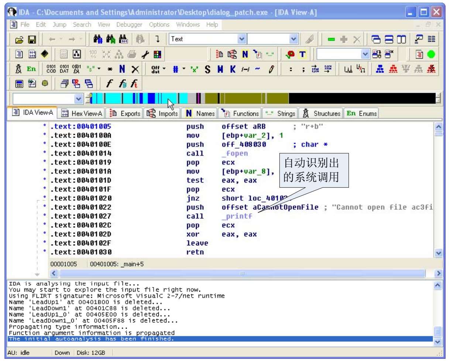Click the Save floppy disk icon
Image resolution: width=450 pixels, height=364 pixels.
[x=32, y=39]
